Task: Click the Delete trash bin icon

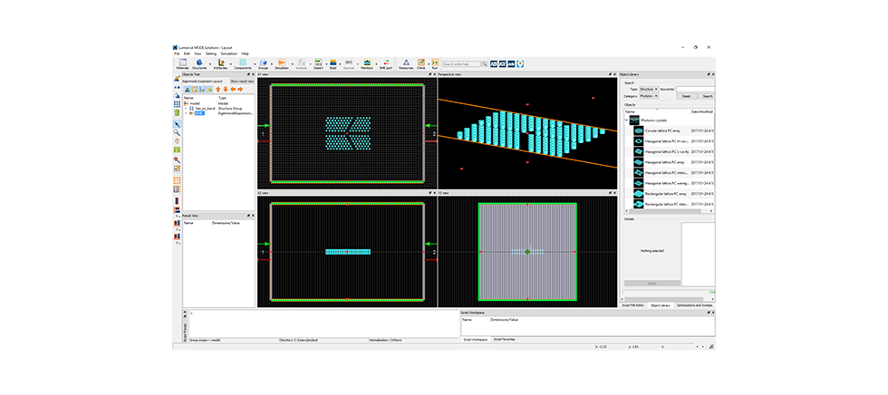Action: (x=177, y=112)
